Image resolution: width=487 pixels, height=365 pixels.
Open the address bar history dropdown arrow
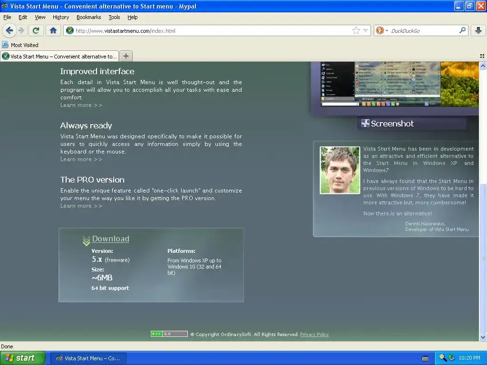click(366, 30)
